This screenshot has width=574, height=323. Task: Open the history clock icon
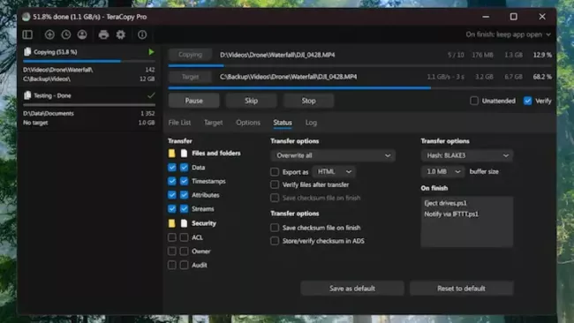pos(66,34)
